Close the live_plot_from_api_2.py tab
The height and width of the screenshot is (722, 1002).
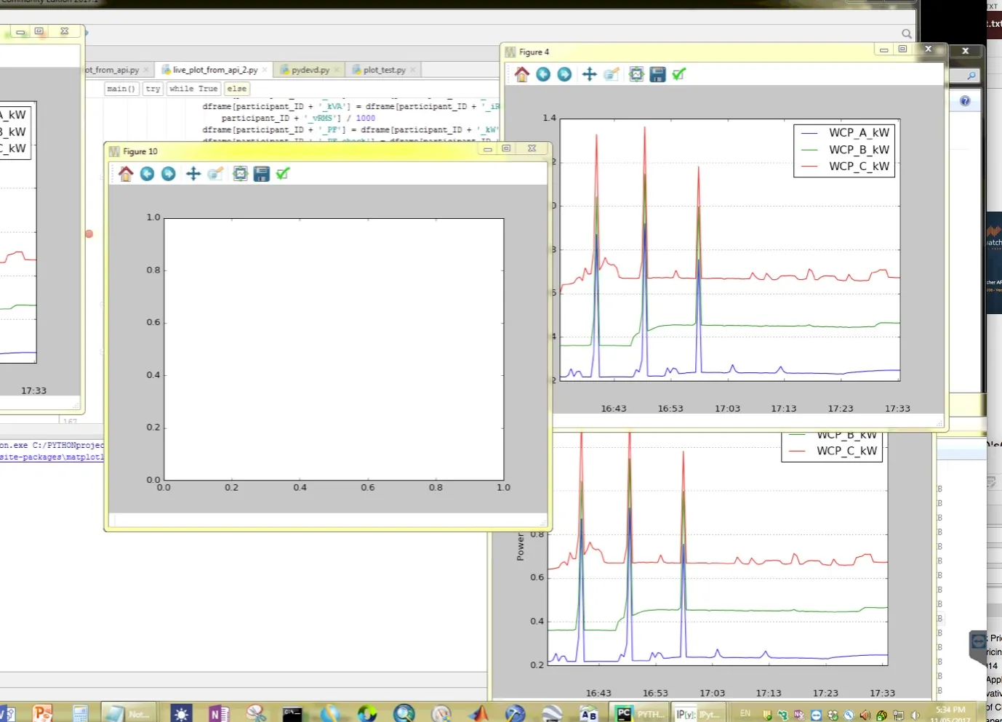coord(265,70)
